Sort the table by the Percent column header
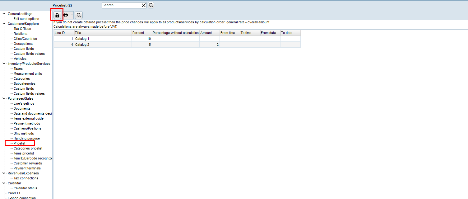The image size is (468, 199). [x=141, y=33]
